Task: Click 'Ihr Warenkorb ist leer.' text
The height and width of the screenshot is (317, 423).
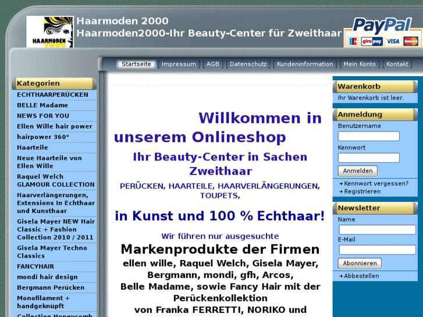Action: [x=371, y=98]
